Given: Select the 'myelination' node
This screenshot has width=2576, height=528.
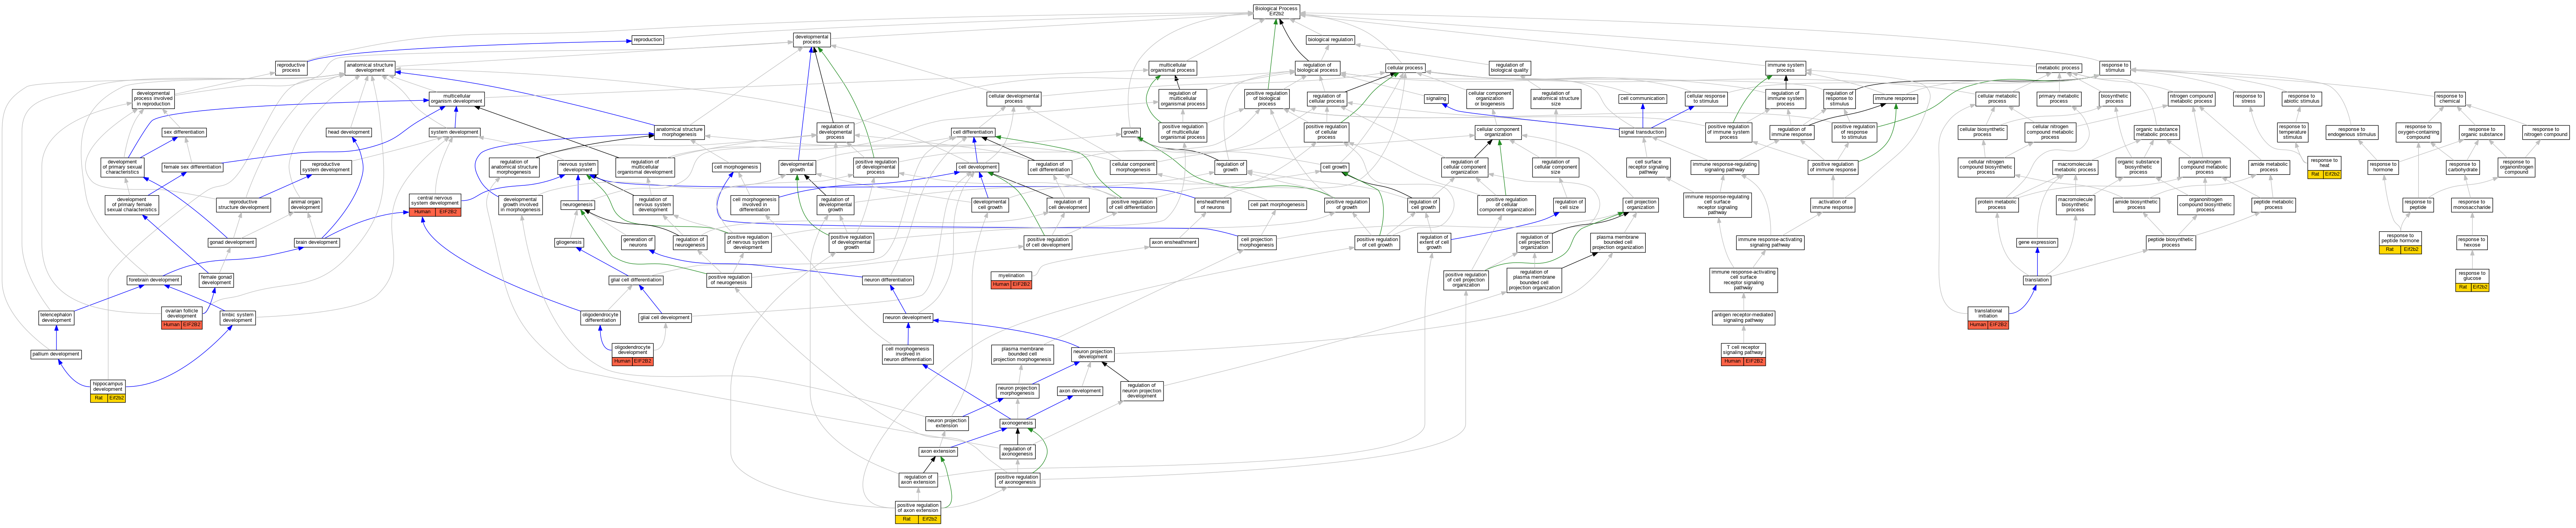Looking at the screenshot, I should (1011, 279).
